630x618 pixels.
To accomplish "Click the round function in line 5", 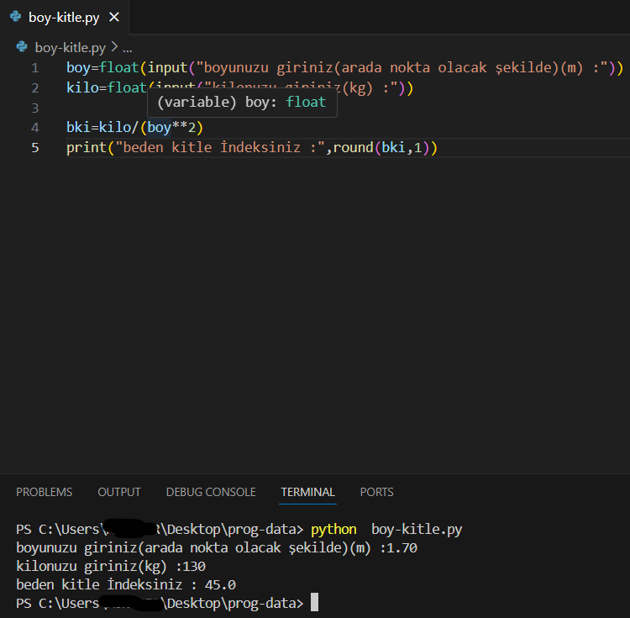I will tap(354, 148).
